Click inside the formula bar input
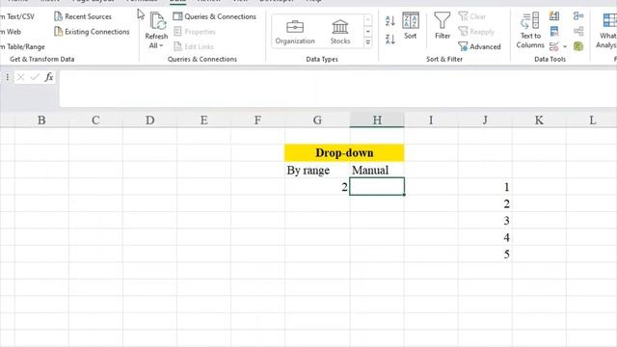The height and width of the screenshot is (347, 617). pos(338,89)
